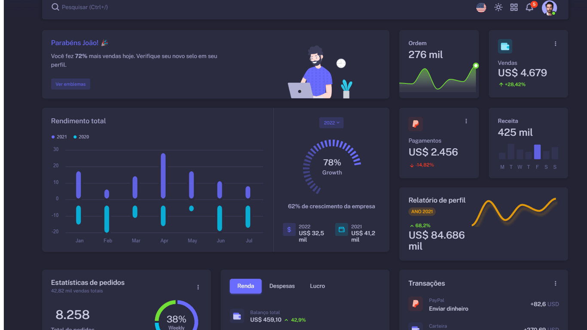Click the search magnifier icon
Screen dimensions: 587x330
55,7
